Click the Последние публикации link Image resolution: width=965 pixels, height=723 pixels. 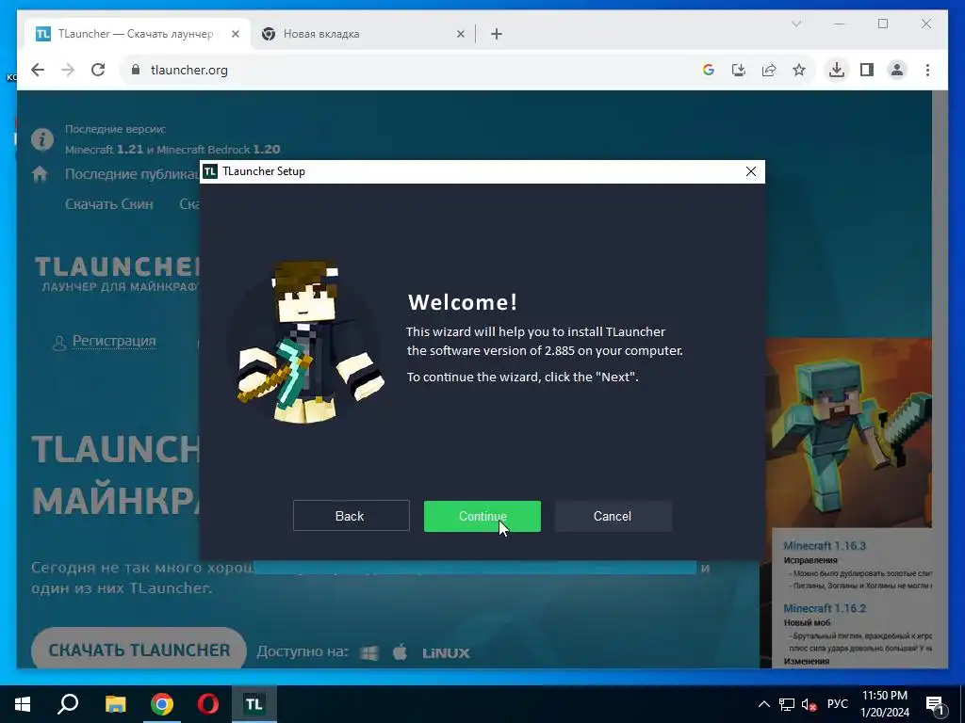132,174
